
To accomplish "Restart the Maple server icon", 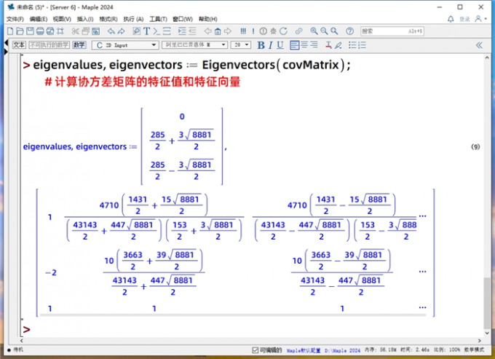I will coord(283,31).
